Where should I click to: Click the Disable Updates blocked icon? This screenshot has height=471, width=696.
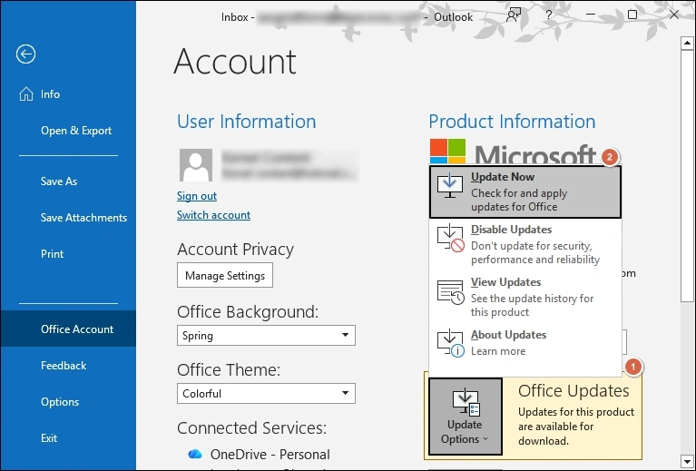point(450,239)
